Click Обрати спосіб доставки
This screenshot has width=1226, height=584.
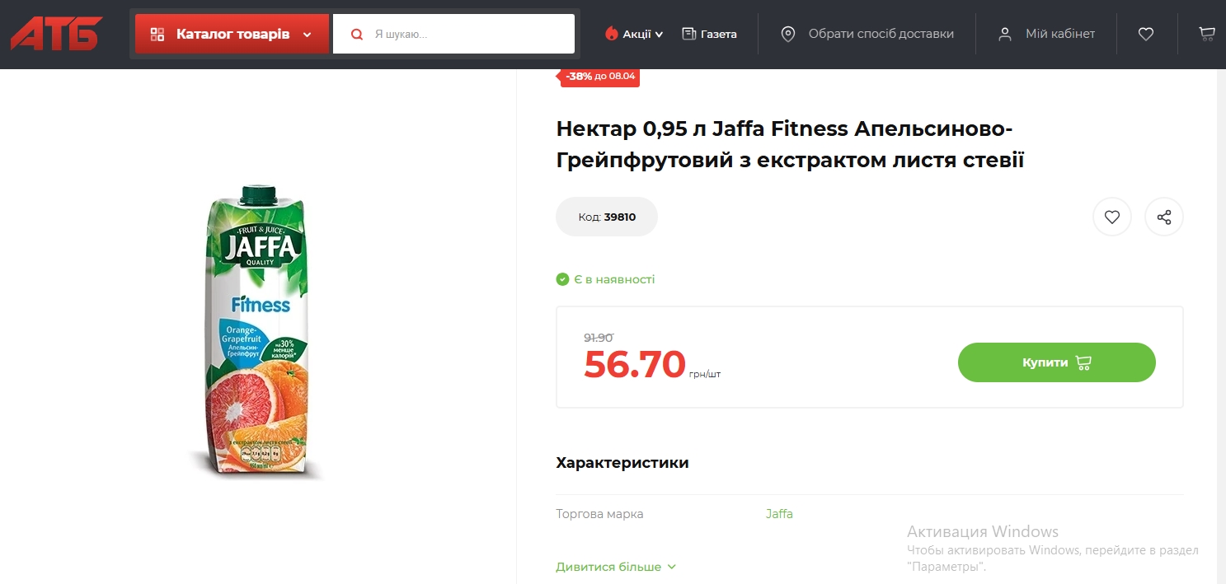(881, 34)
